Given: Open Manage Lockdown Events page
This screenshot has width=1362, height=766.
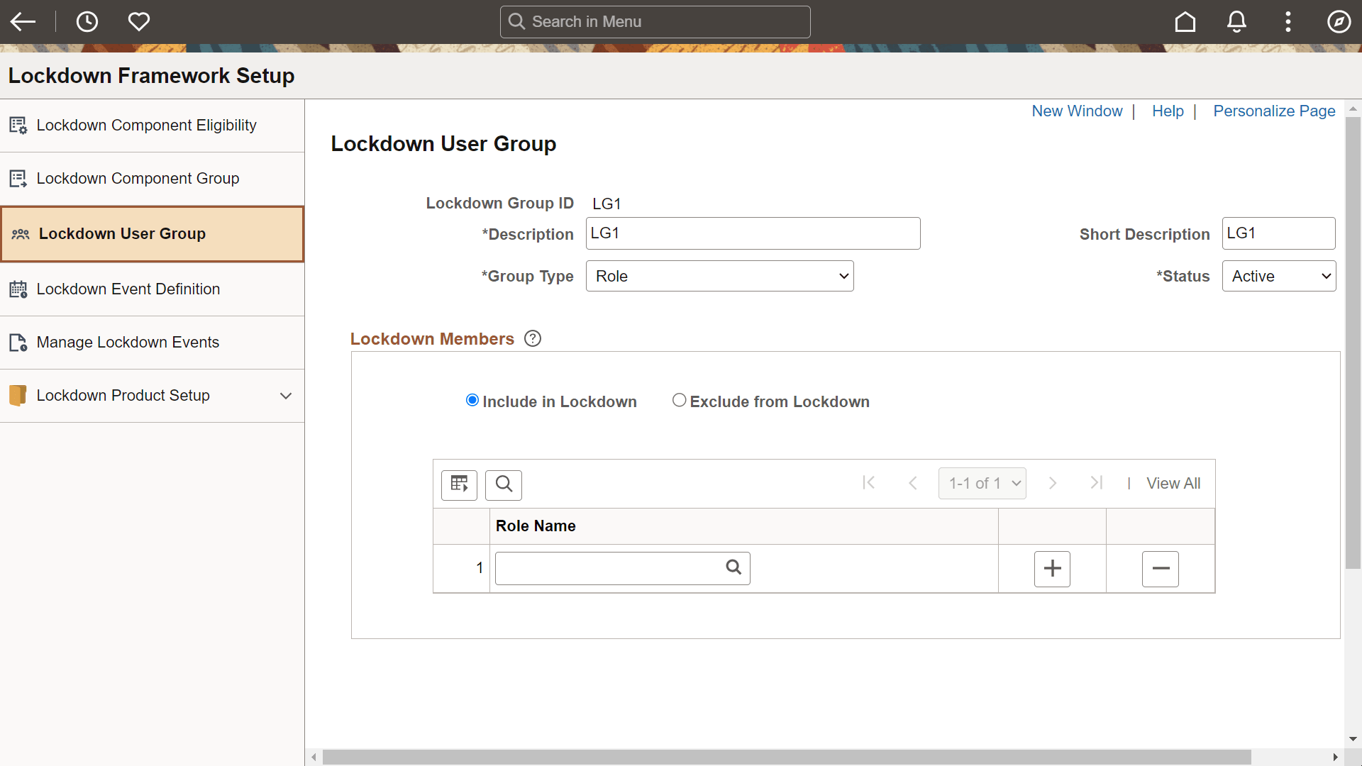Looking at the screenshot, I should 128,343.
